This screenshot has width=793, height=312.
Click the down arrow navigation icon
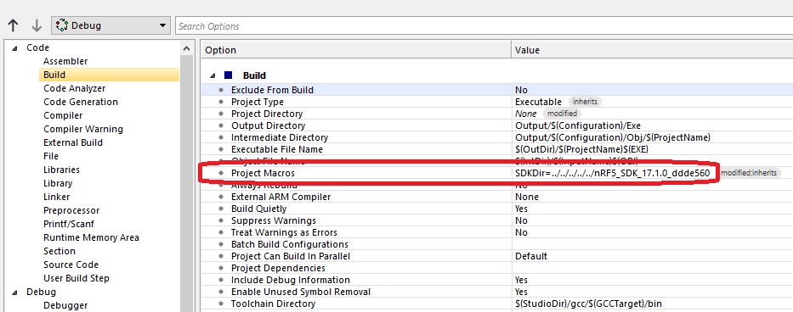coord(37,25)
